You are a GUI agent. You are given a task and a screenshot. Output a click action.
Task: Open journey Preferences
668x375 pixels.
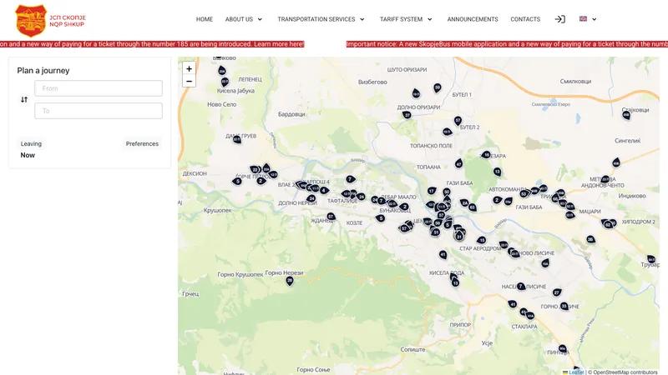pyautogui.click(x=142, y=143)
